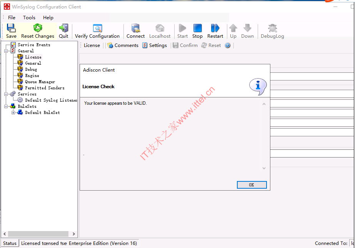Viewport: 355px width, 248px height.
Task: Collapse the General parent tree node
Action: point(6,51)
